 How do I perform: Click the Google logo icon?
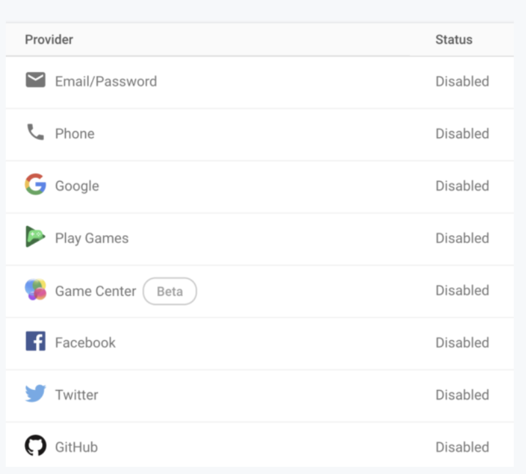click(36, 185)
